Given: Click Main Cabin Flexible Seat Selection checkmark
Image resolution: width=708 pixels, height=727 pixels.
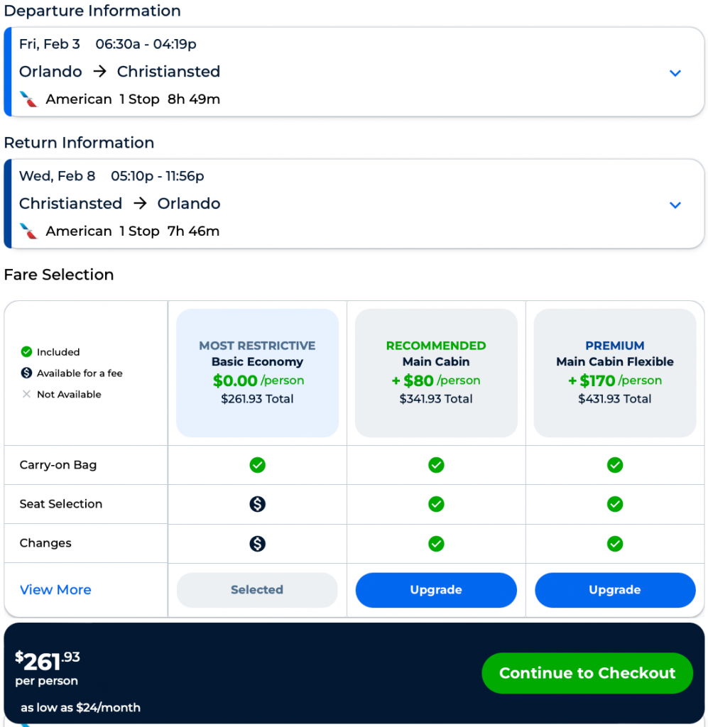Looking at the screenshot, I should (615, 504).
